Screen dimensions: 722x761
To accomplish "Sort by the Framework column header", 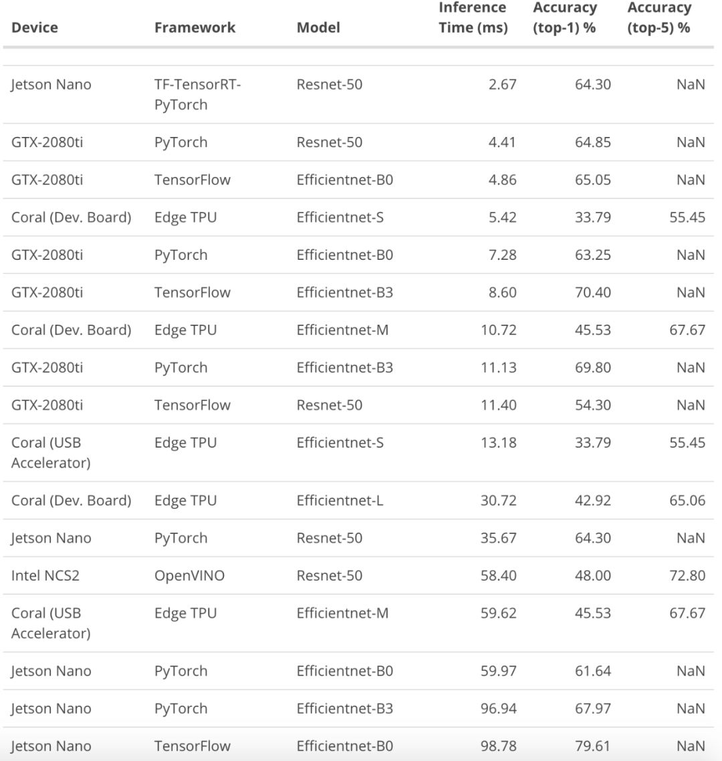I will pyautogui.click(x=195, y=27).
